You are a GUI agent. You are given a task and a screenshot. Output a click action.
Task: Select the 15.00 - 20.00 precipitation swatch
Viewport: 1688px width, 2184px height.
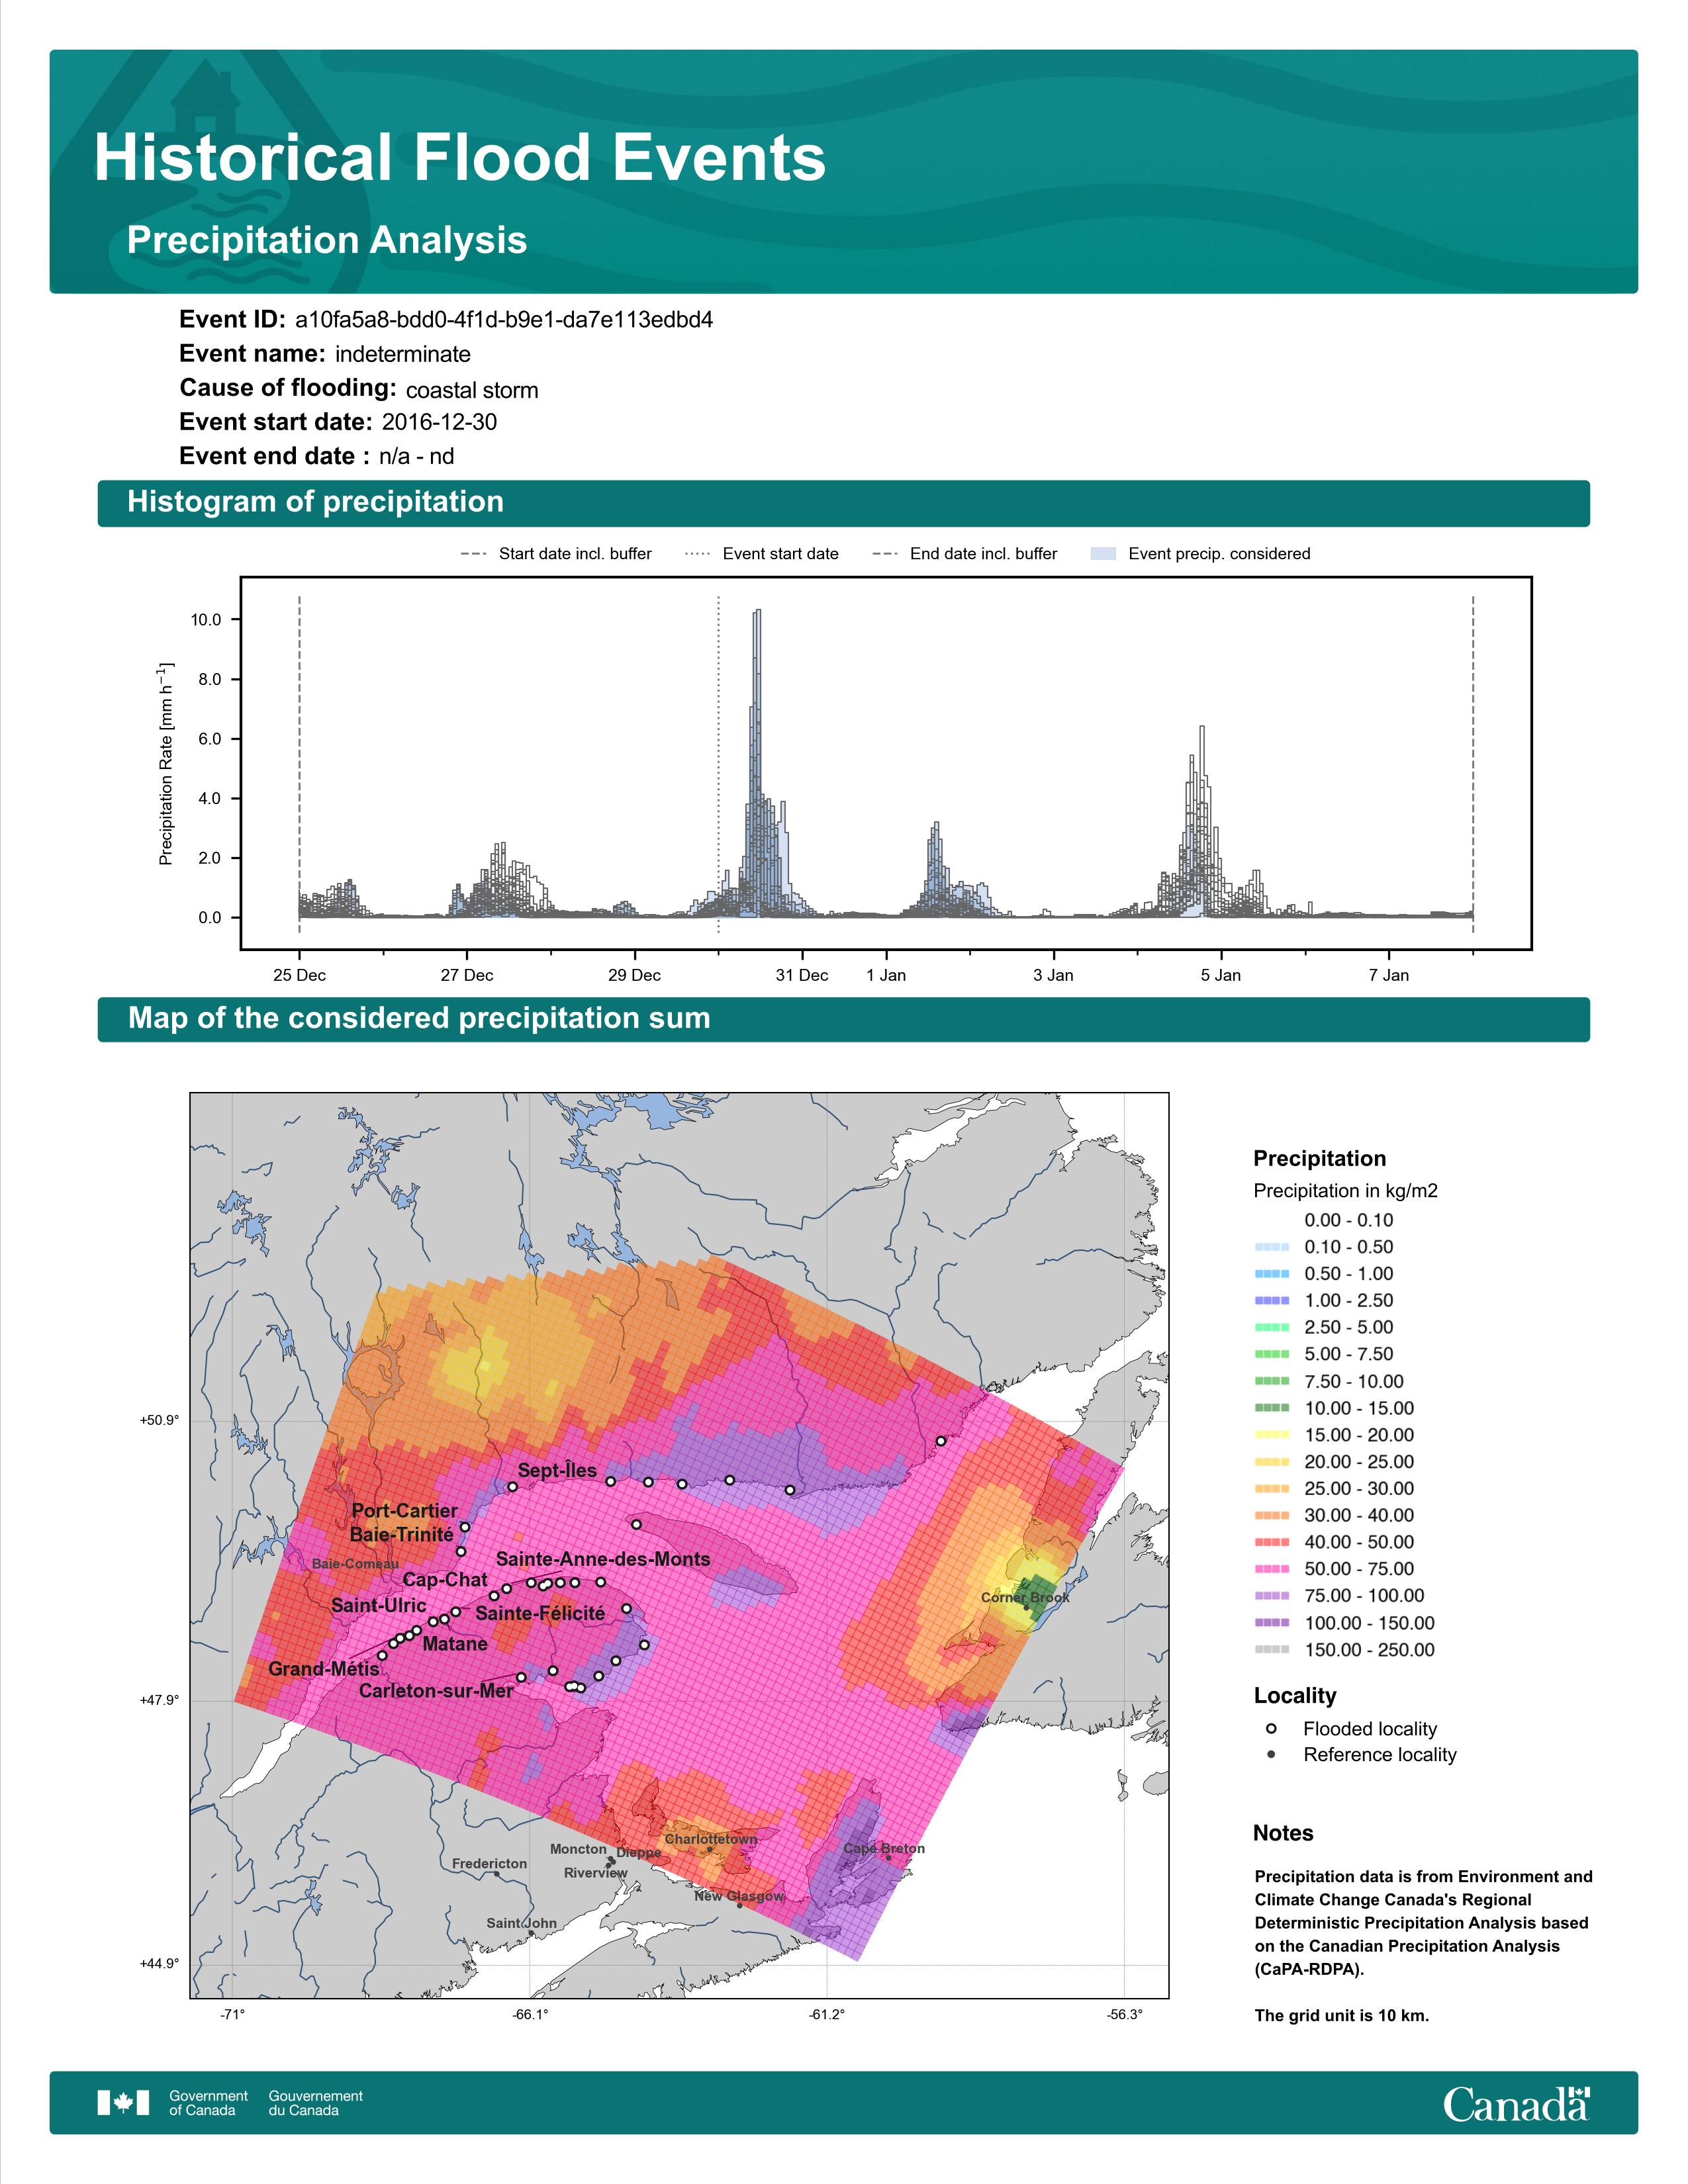coord(1271,1435)
